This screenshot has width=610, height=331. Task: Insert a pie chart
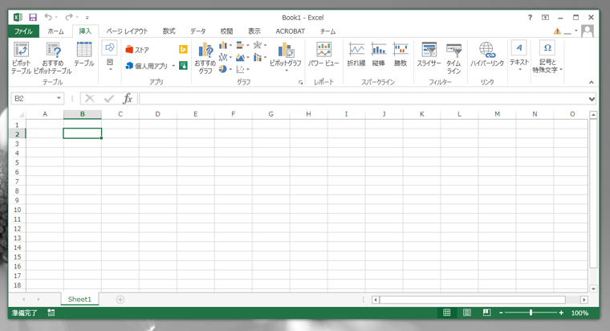[x=225, y=69]
